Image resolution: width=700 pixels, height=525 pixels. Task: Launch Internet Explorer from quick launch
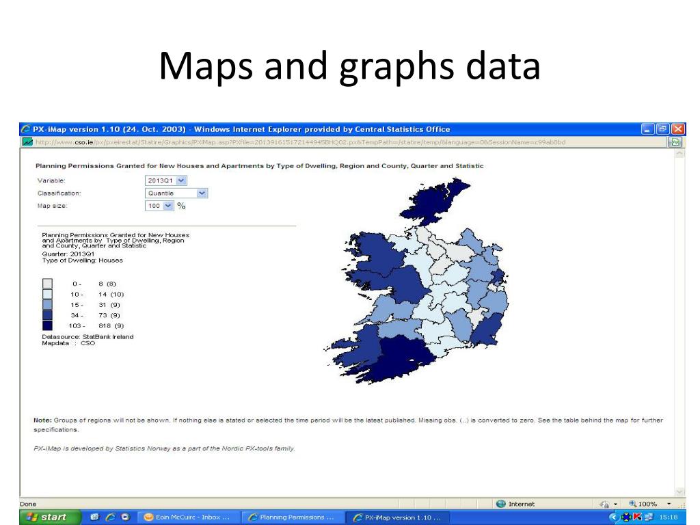coord(110,517)
